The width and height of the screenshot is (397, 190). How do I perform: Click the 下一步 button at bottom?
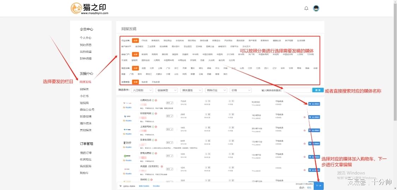[318, 186]
